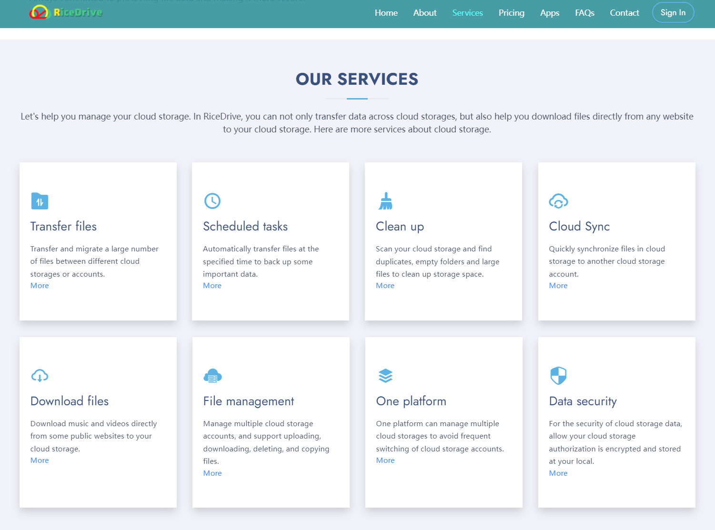715x530 pixels.
Task: Select Services in the navigation bar
Action: (467, 13)
